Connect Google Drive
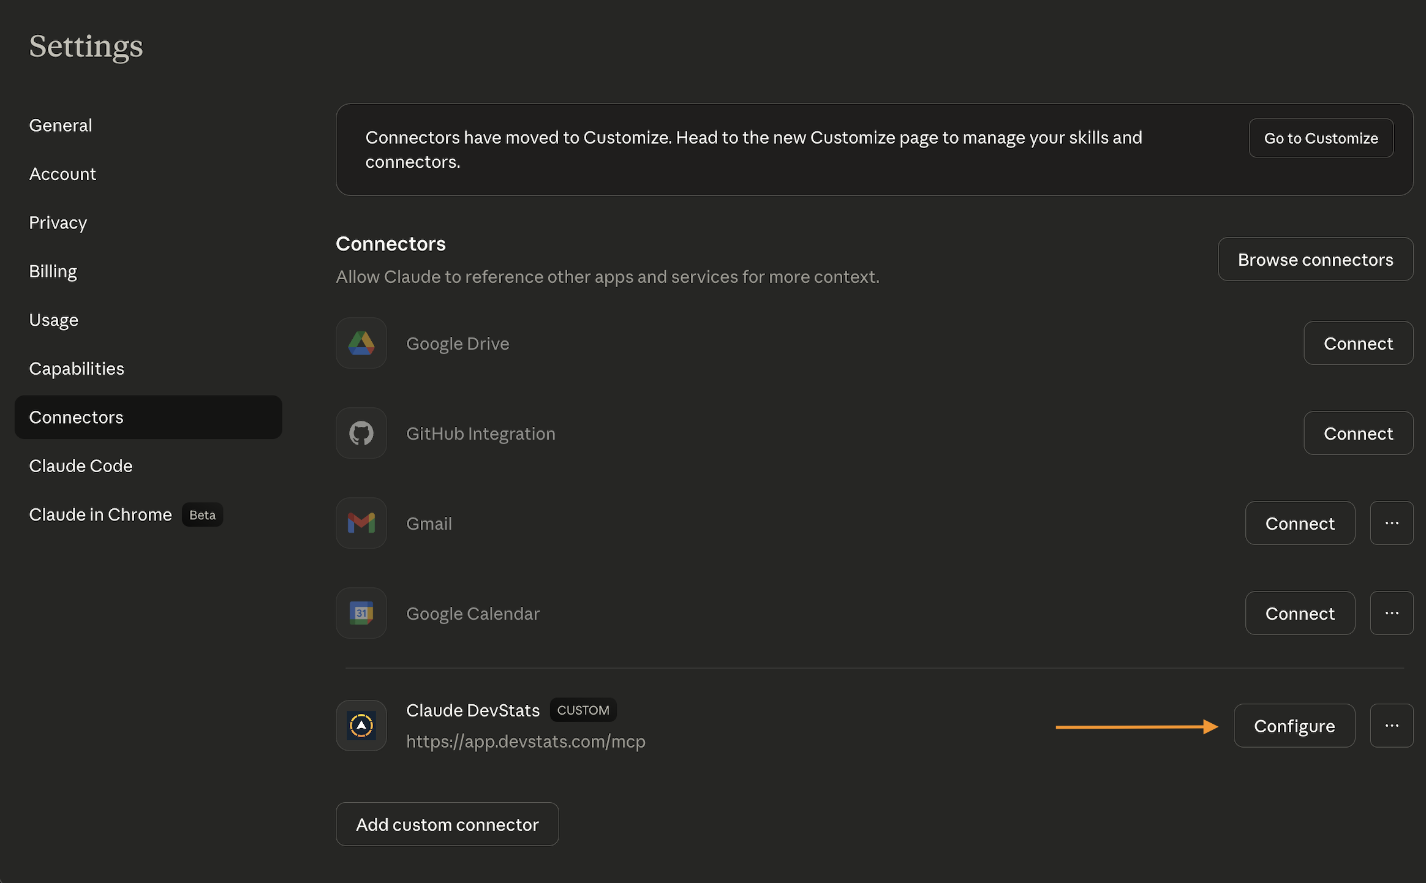 click(1359, 343)
